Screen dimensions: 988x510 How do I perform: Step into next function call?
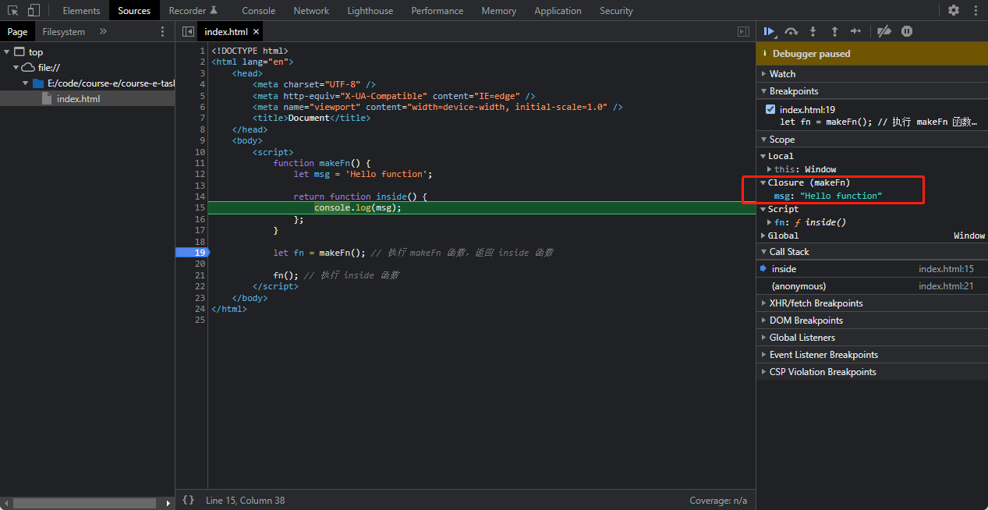[x=813, y=31]
